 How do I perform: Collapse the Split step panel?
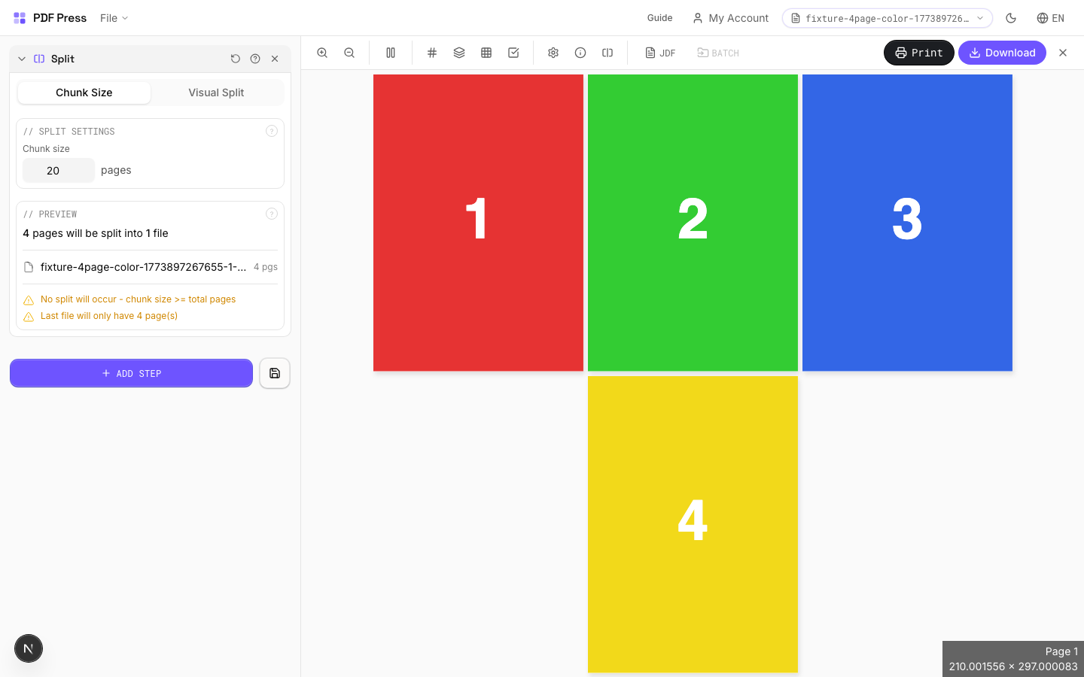[22, 58]
